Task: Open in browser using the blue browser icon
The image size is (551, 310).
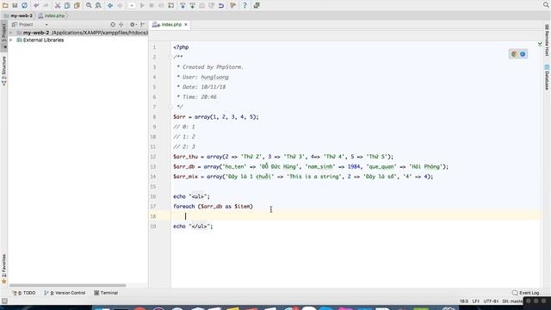Action: tap(523, 54)
